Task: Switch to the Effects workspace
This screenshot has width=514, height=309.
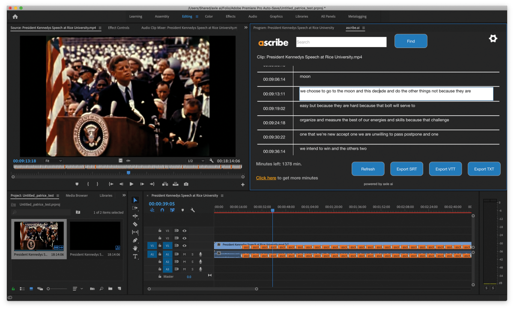Action: (230, 17)
